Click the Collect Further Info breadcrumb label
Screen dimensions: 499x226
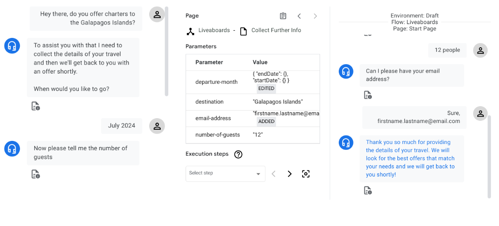pyautogui.click(x=276, y=30)
